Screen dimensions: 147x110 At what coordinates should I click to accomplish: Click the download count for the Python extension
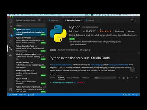pos(89,31)
